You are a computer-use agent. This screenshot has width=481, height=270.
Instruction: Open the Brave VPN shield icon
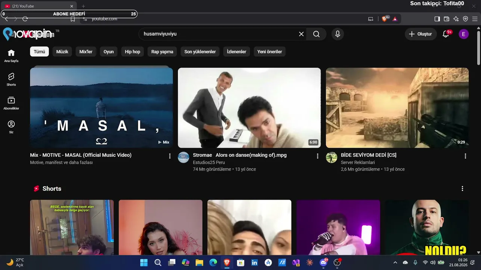(x=465, y=19)
